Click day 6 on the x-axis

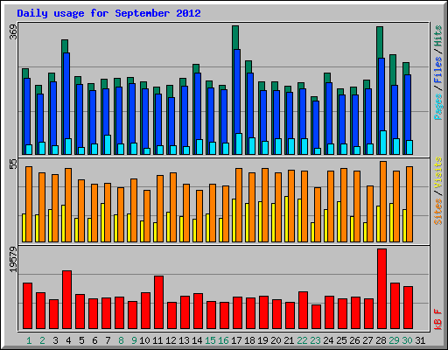click(94, 340)
